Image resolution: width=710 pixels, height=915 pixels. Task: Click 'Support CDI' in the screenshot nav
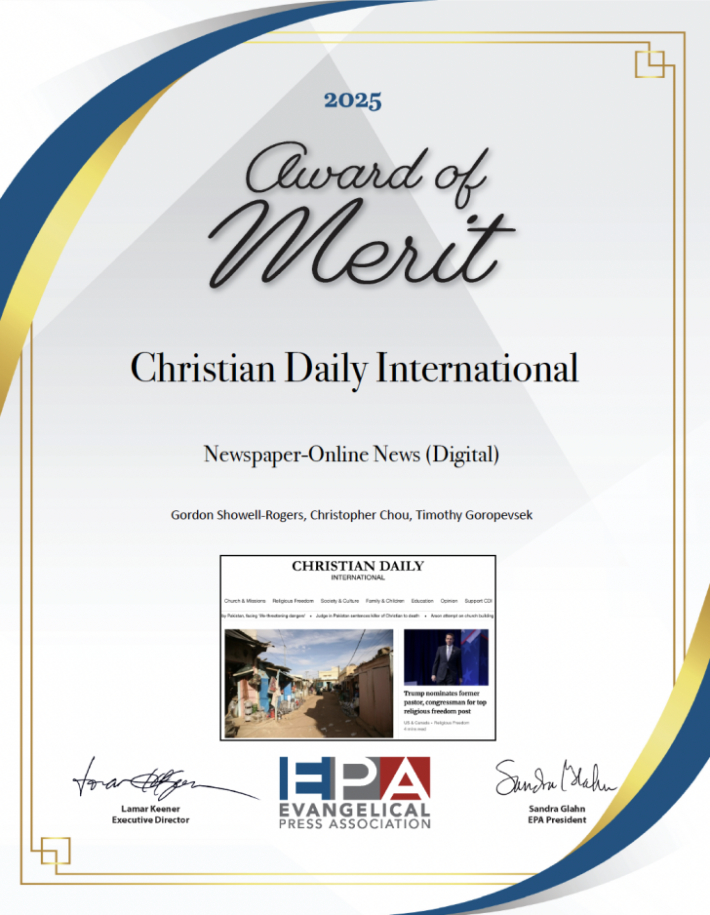point(479,601)
